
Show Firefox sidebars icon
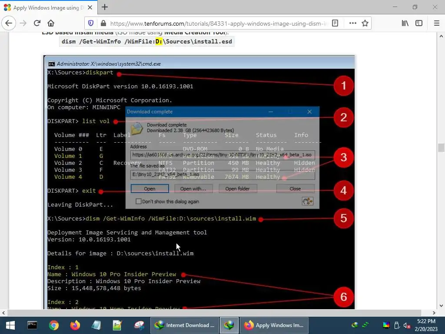point(419,23)
